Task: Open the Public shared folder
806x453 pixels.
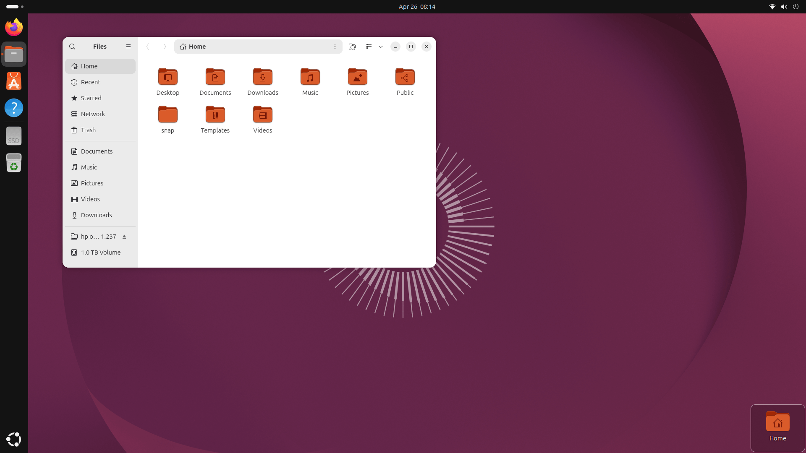Action: pyautogui.click(x=405, y=82)
